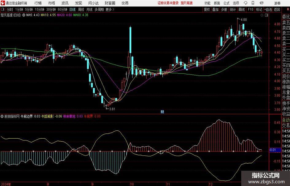
Task: Open the 公式 menu
Action: (x=226, y=3)
